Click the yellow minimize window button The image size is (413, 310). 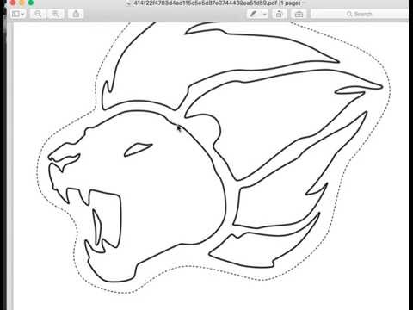click(x=22, y=3)
